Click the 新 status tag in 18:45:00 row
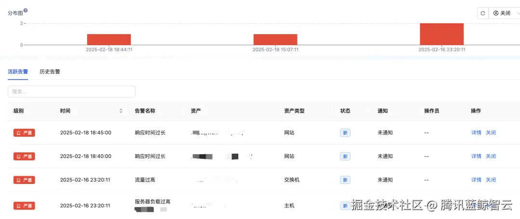This screenshot has height=219, width=520. pos(345,133)
